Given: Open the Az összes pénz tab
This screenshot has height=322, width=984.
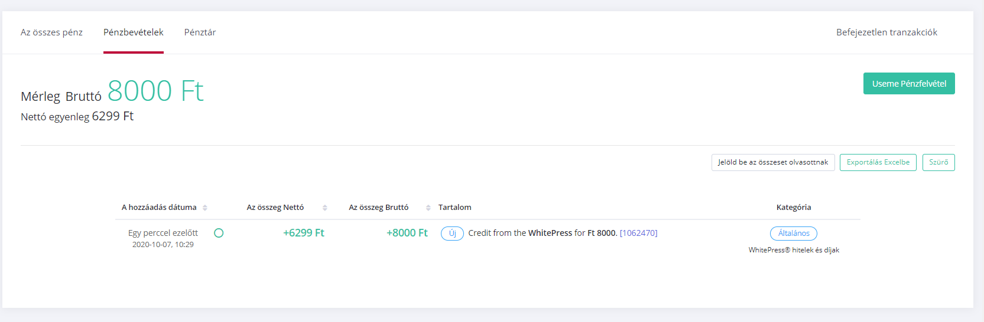Looking at the screenshot, I should tap(51, 32).
